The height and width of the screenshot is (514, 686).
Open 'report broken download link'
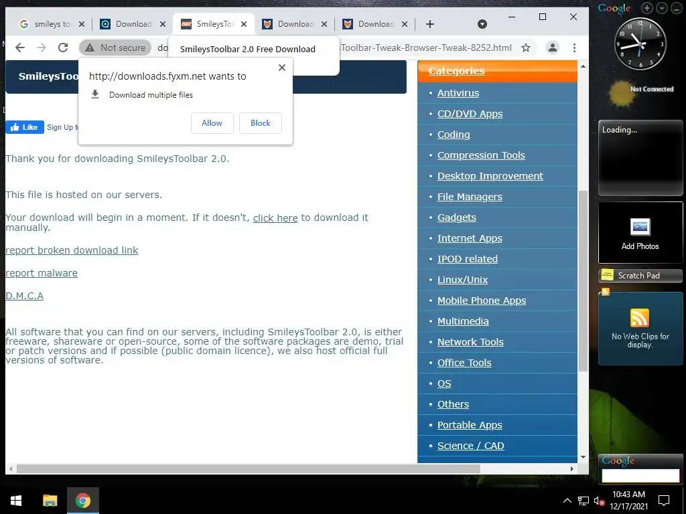(x=72, y=250)
